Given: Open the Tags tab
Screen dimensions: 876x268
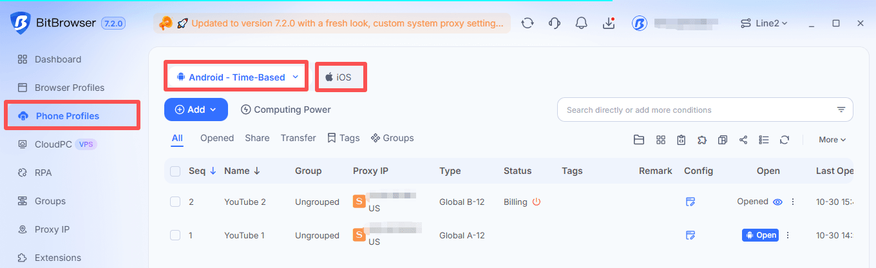Looking at the screenshot, I should [x=343, y=138].
